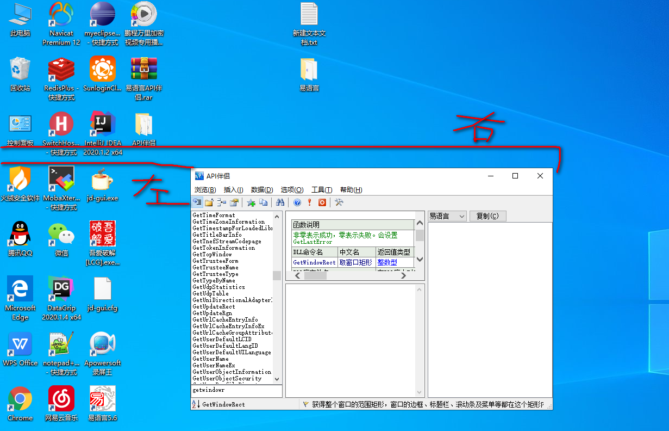Click the folder icon in API伴侣 toolbar
This screenshot has width=669, height=431.
209,202
